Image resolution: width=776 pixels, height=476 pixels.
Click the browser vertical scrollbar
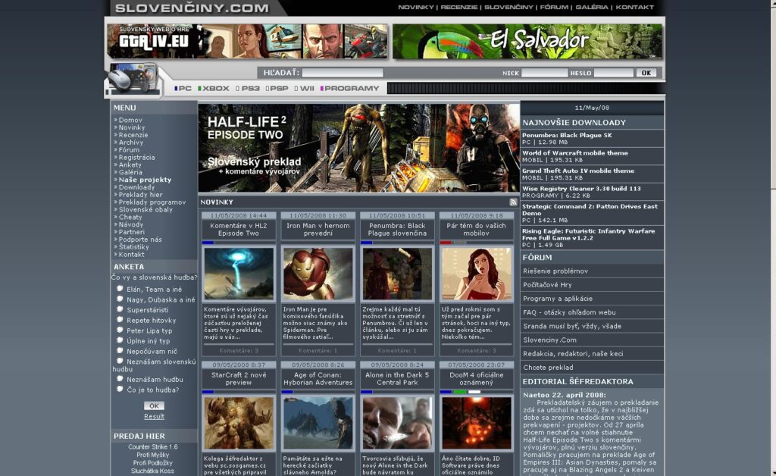(772, 237)
